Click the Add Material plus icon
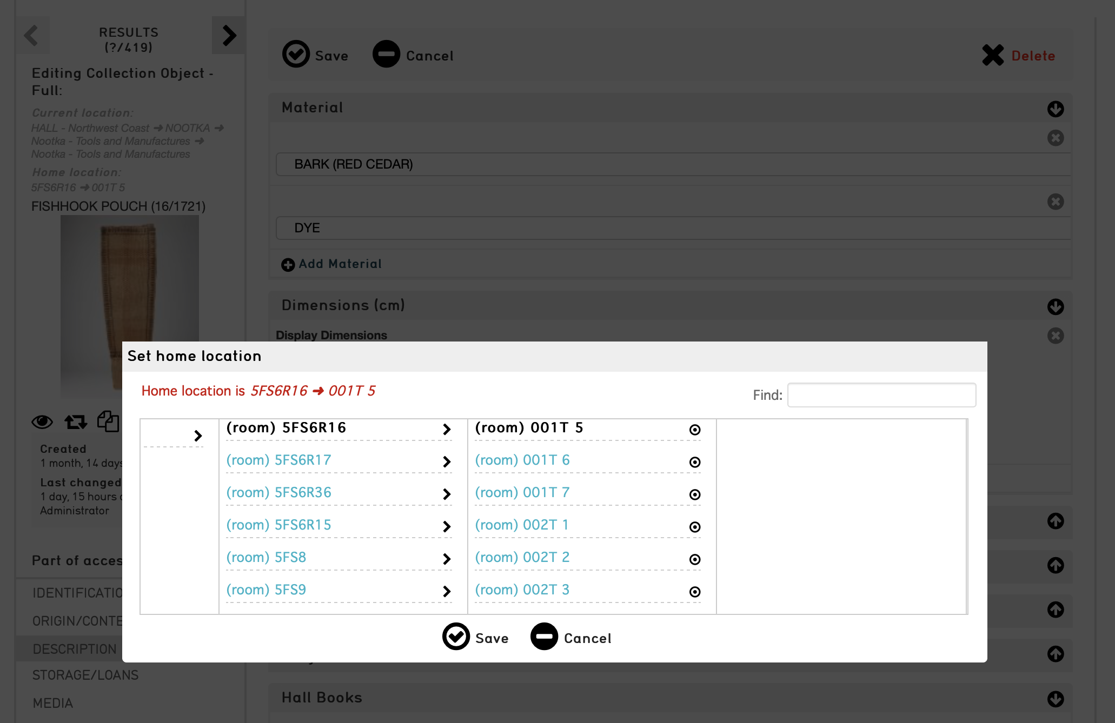Viewport: 1115px width, 723px height. (x=288, y=264)
